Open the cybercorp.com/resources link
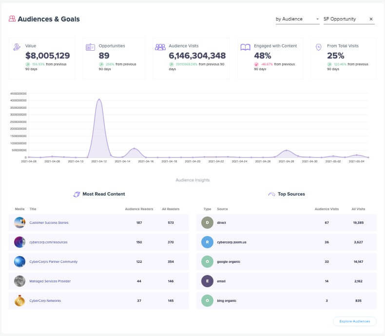Image resolution: width=385 pixels, height=336 pixels. (x=48, y=242)
